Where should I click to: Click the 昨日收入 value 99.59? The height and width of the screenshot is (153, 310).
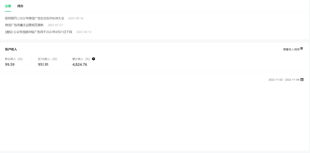click(10, 65)
